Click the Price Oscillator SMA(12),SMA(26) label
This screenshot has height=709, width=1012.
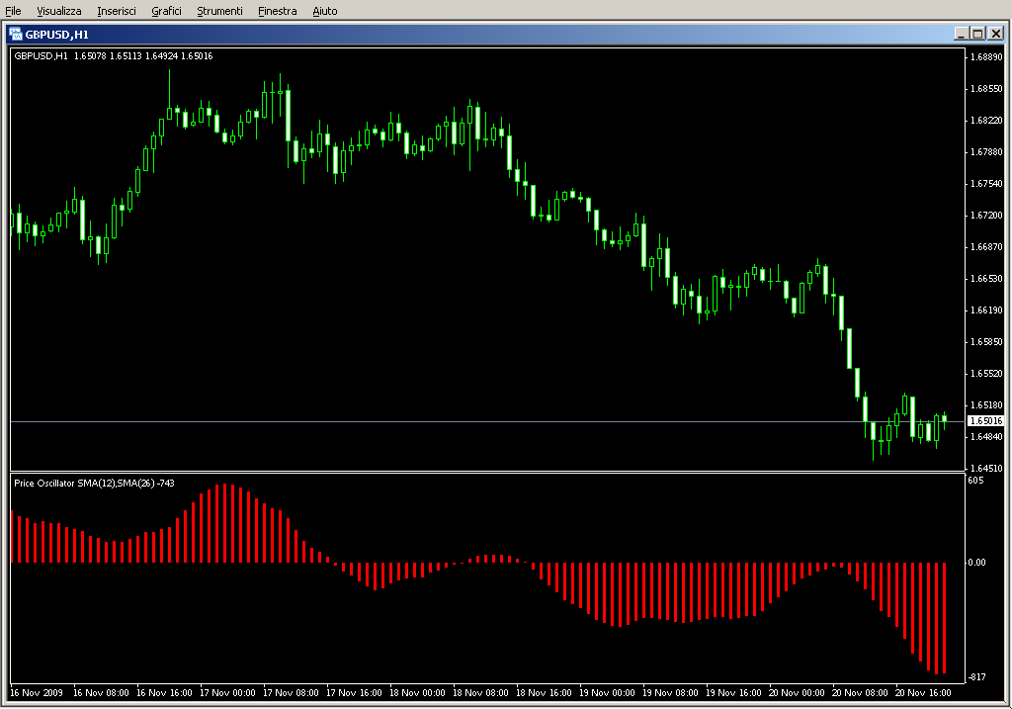94,483
